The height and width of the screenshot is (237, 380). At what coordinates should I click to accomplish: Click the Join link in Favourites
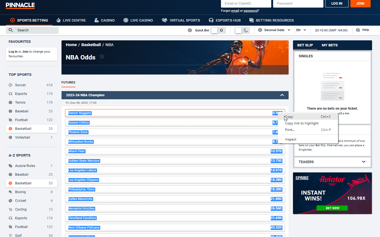pos(25,52)
